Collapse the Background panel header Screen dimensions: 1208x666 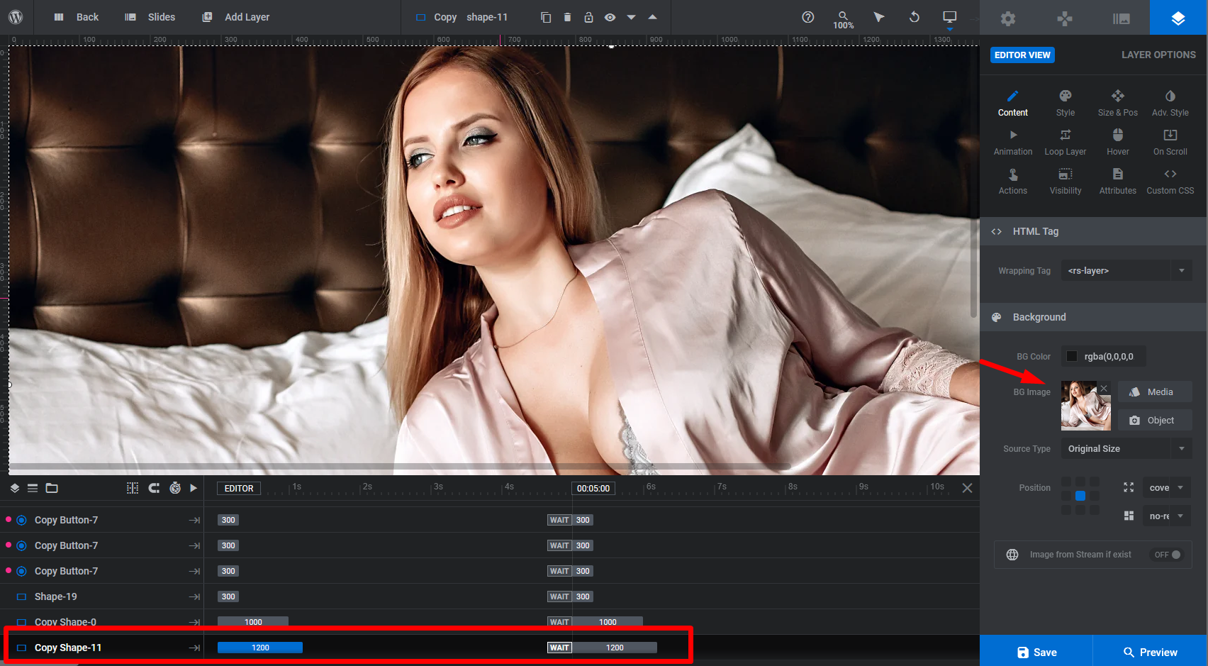coord(1093,317)
